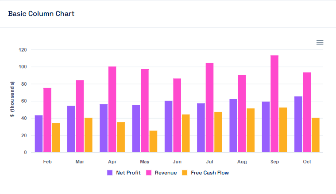This screenshot has height=194, width=336.
Task: Click the Jul Revenue bar
Action: point(209,108)
